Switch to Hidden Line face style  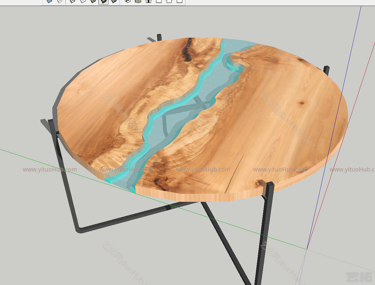83,1
